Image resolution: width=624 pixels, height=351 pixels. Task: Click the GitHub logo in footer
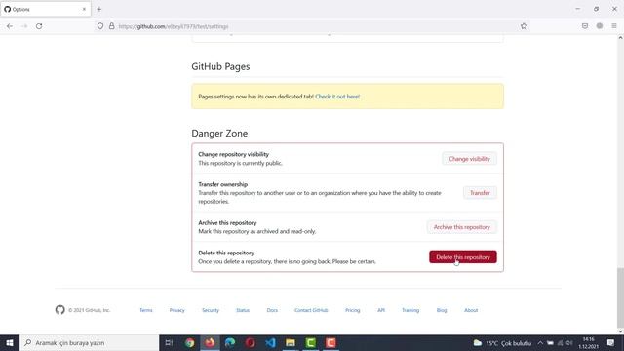(x=60, y=310)
